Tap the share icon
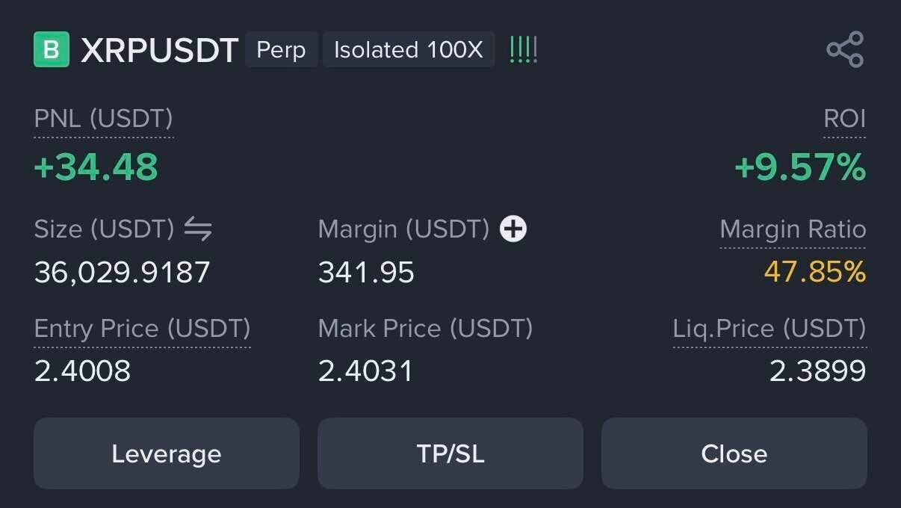The width and height of the screenshot is (901, 508). [845, 50]
